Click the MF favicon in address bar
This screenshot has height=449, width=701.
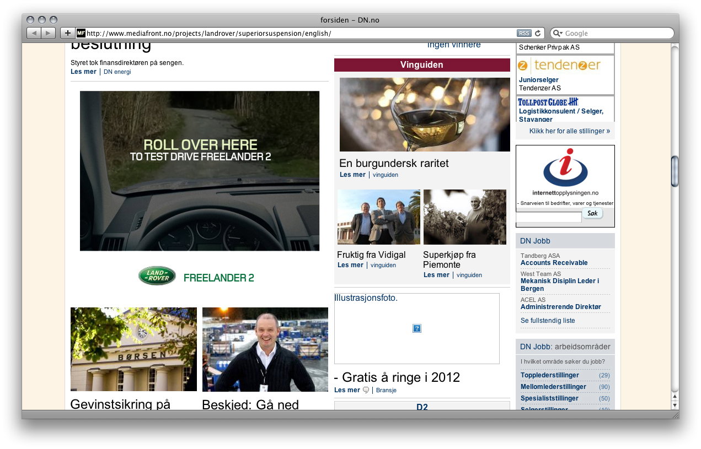(x=81, y=33)
